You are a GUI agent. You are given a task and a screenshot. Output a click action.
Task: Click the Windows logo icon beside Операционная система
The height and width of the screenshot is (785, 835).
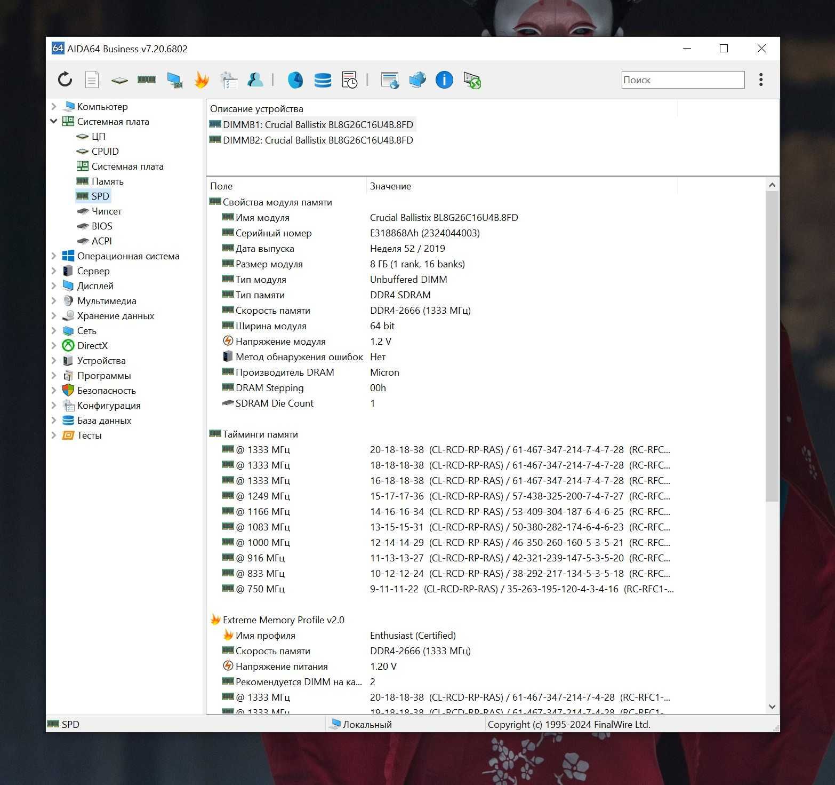point(68,256)
